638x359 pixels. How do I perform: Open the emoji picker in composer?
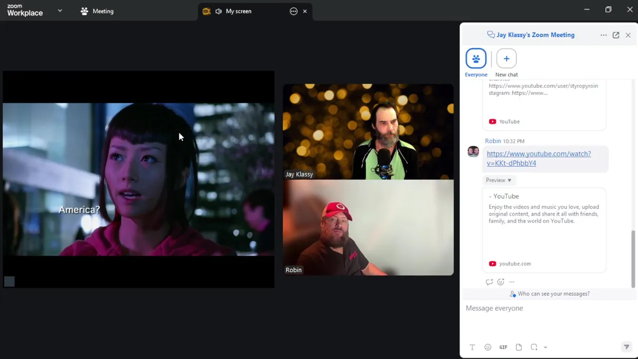[488, 347]
